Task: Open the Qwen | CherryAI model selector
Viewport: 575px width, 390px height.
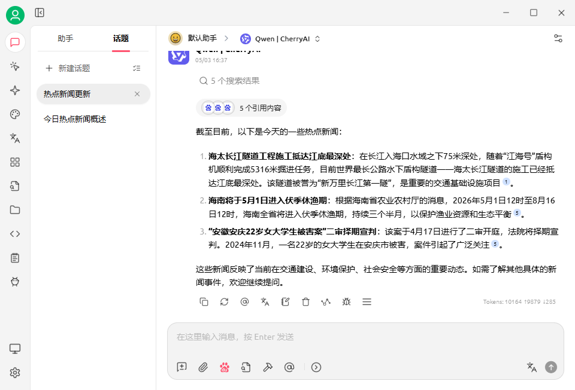Action: [280, 39]
